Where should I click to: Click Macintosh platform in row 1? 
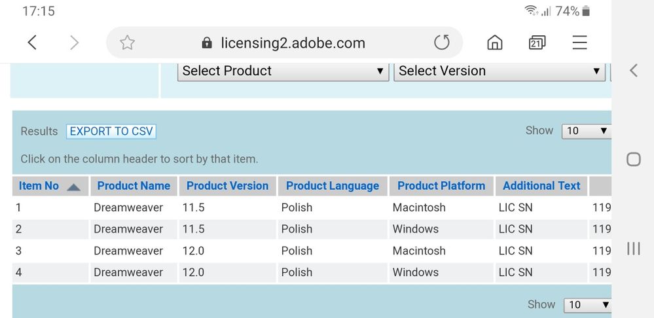click(x=419, y=207)
